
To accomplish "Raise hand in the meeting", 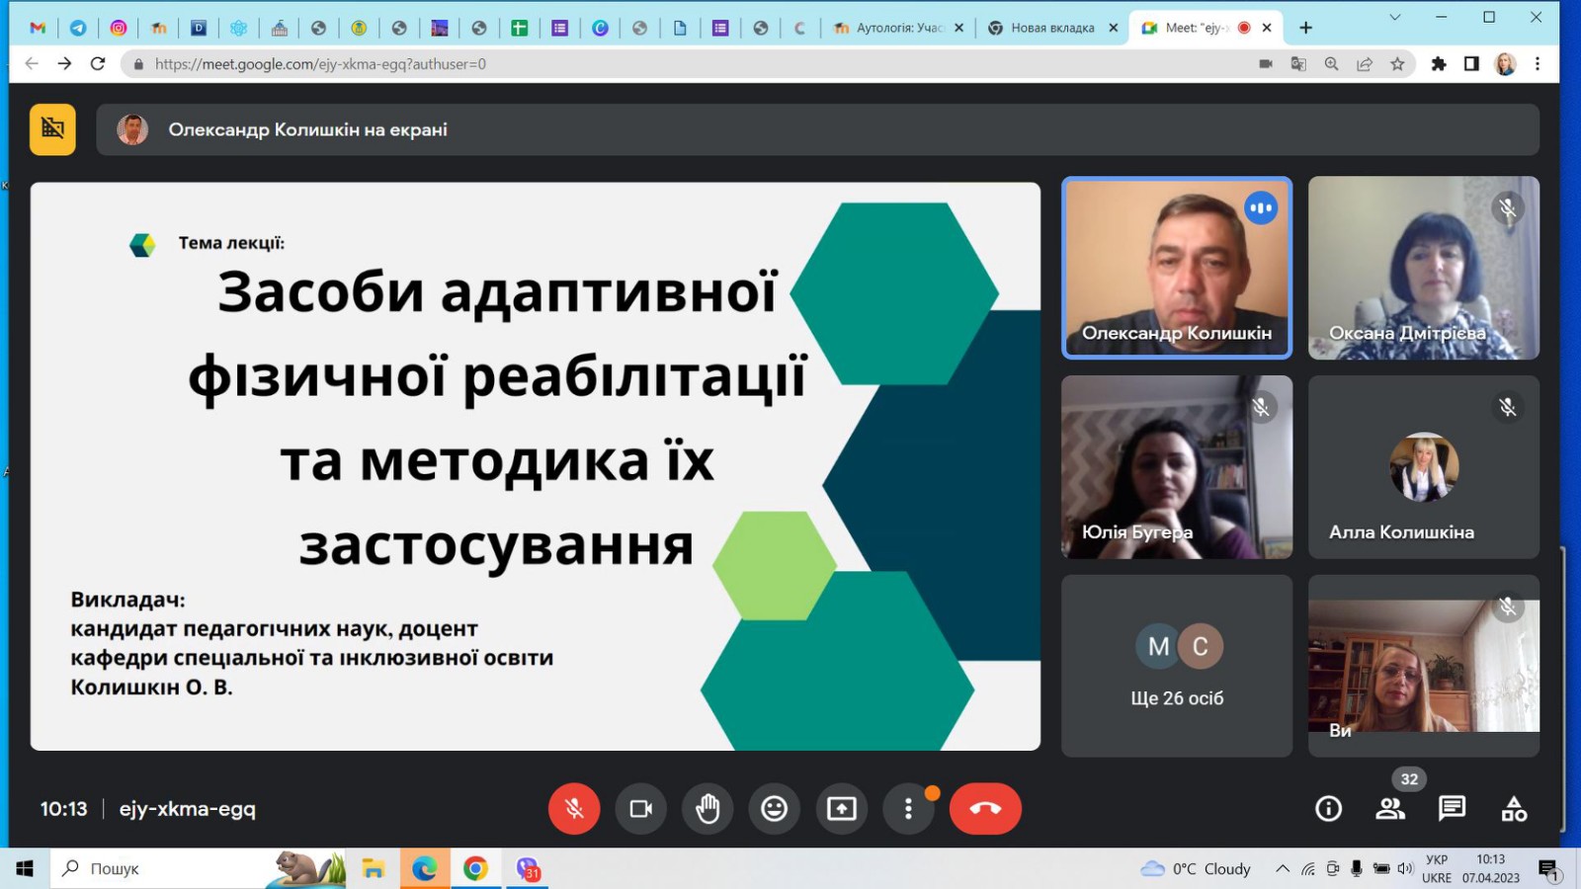I will 707,809.
